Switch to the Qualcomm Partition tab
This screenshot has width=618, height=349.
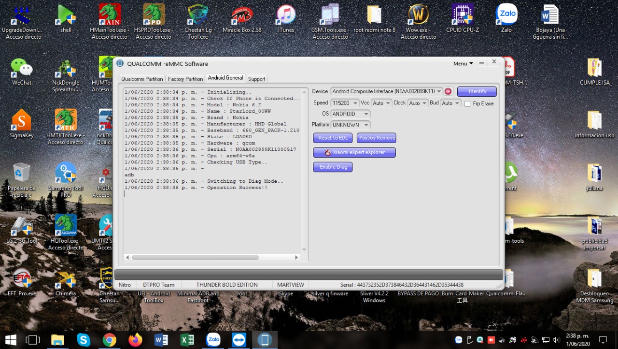pyautogui.click(x=142, y=79)
